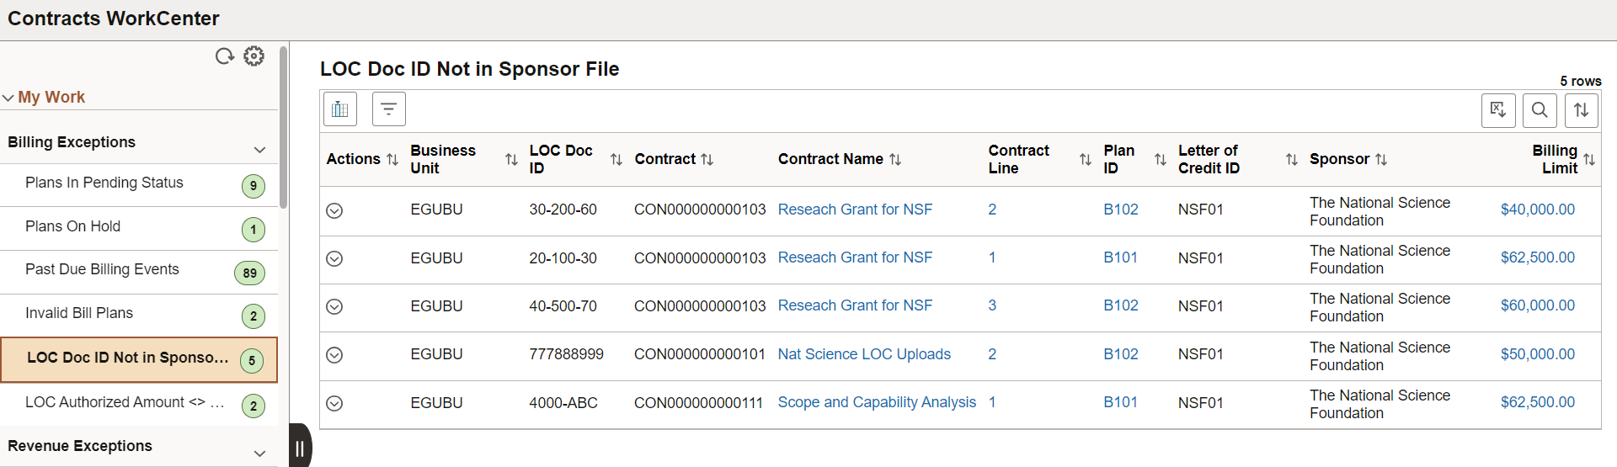Sort by Billing Limit column arrows
This screenshot has height=467, width=1617.
tap(1589, 159)
